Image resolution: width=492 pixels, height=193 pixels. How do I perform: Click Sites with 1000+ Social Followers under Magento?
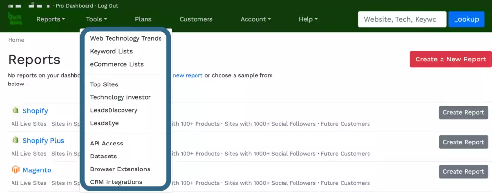click(x=270, y=183)
